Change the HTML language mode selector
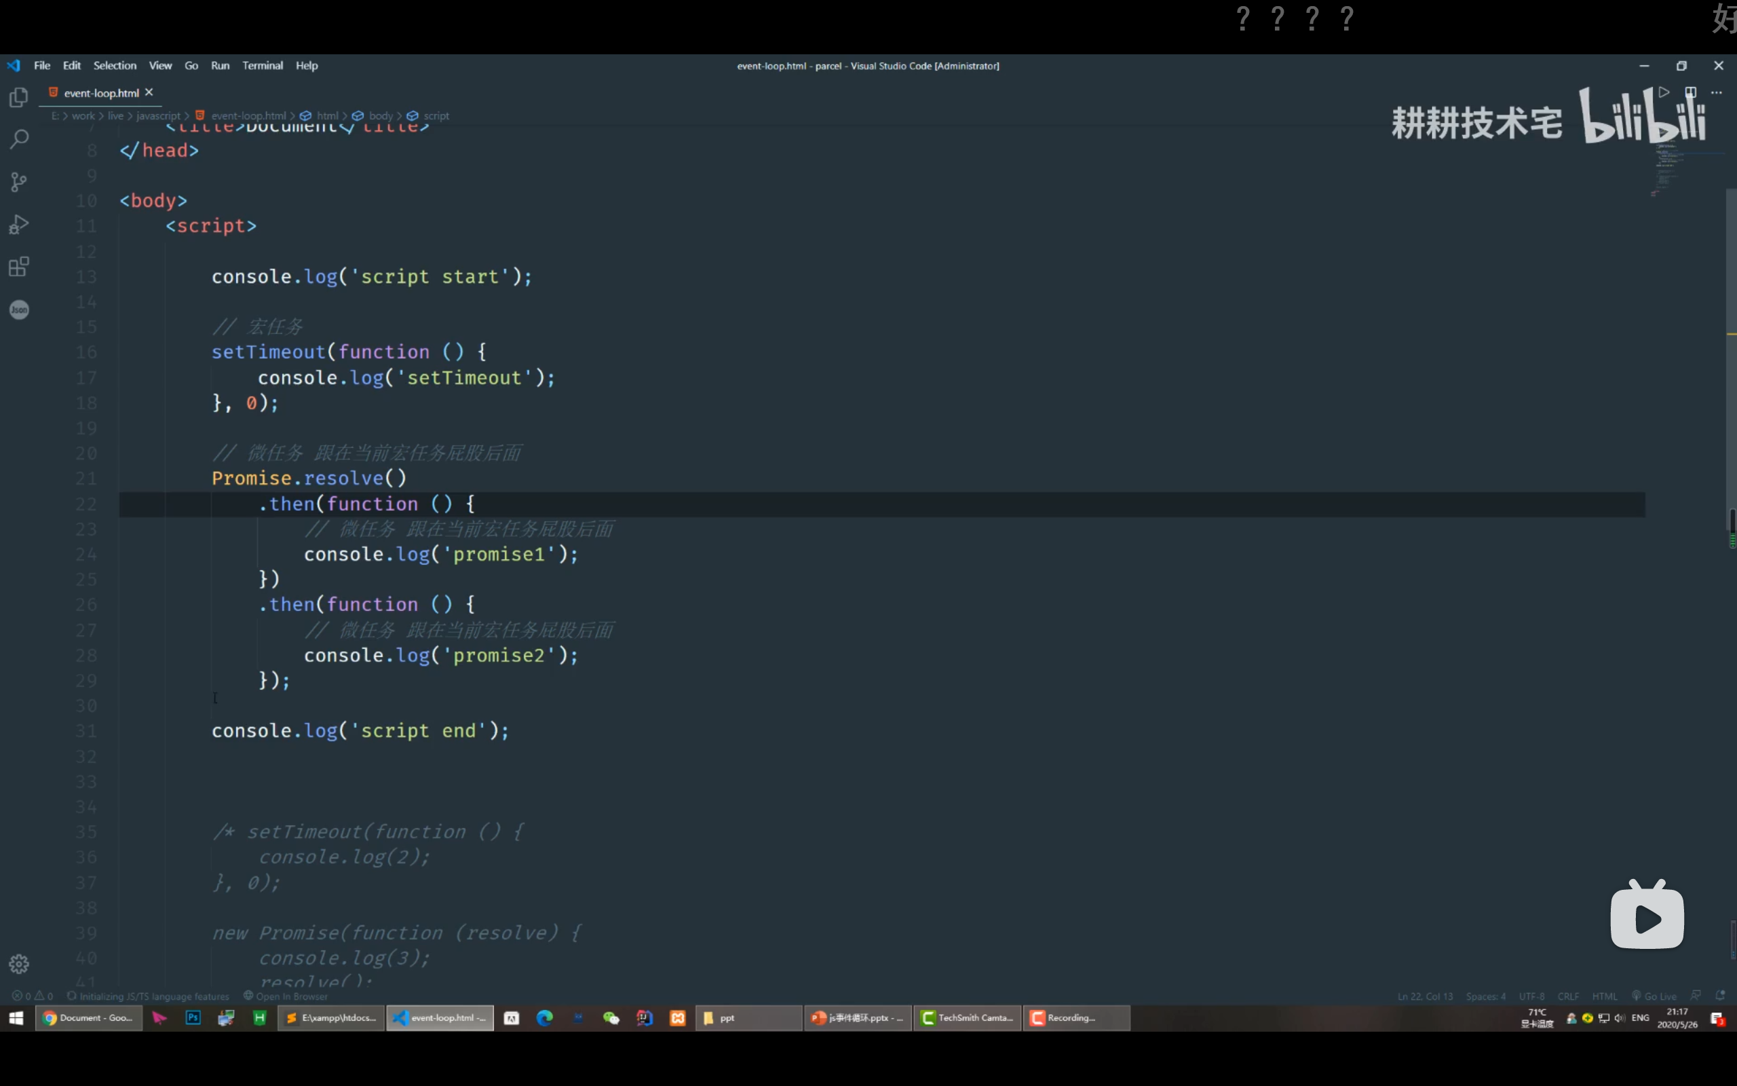This screenshot has width=1737, height=1086. point(1604,996)
